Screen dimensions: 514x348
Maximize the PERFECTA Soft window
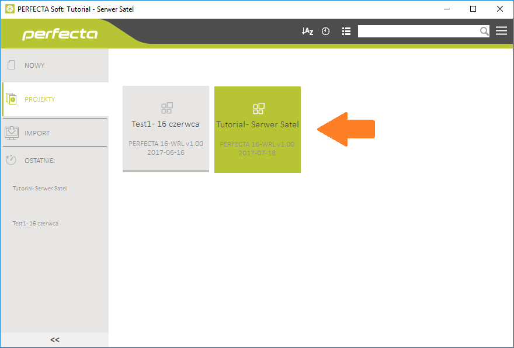[x=473, y=9]
